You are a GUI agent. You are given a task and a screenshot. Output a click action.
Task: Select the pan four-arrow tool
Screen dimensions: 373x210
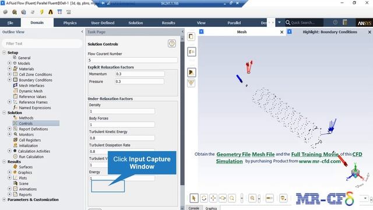pyautogui.click(x=213, y=198)
